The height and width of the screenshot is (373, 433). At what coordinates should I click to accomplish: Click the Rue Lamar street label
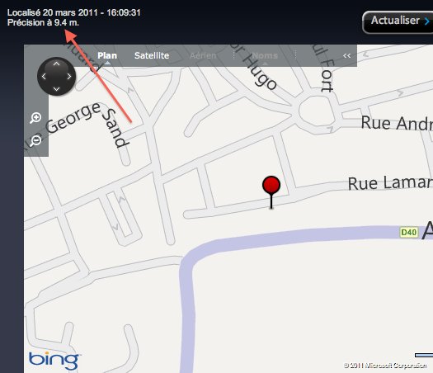390,183
